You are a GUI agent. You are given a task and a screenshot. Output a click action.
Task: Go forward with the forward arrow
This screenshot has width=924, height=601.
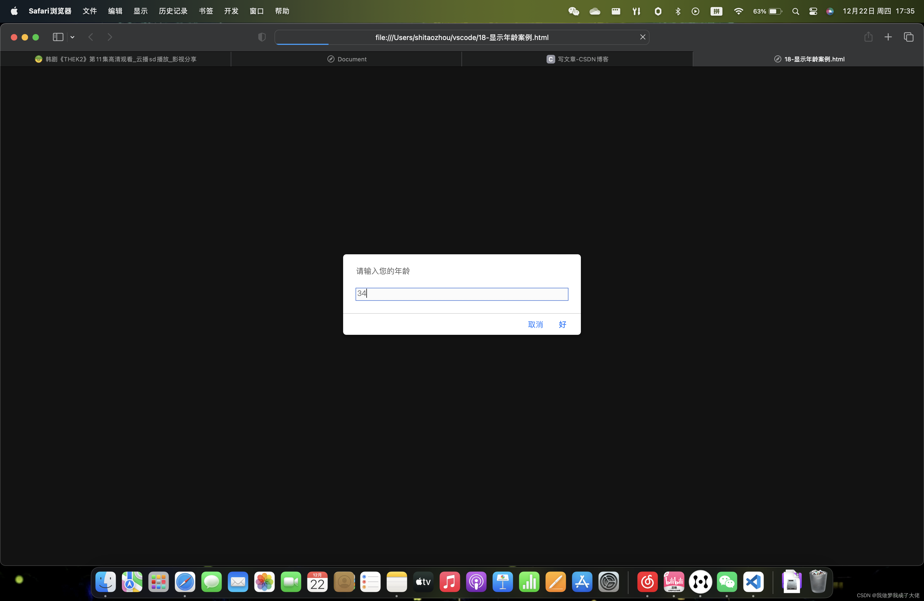coord(110,37)
